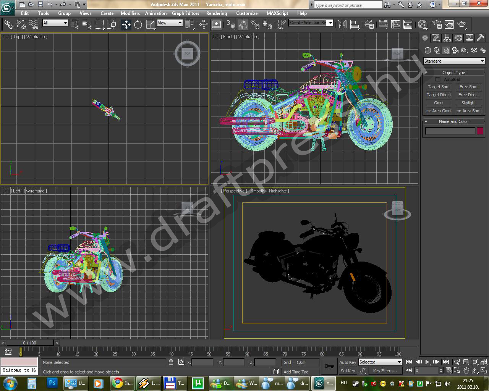Toggle Set Key mode
489x391 pixels.
click(x=348, y=371)
